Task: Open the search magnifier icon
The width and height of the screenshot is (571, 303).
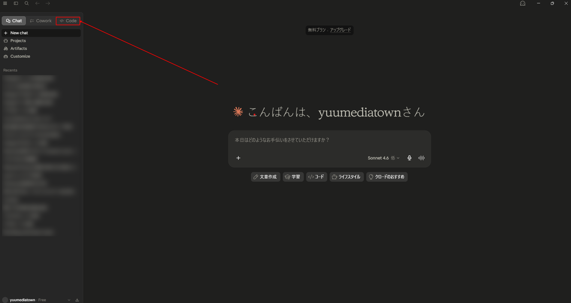Action: [x=27, y=3]
